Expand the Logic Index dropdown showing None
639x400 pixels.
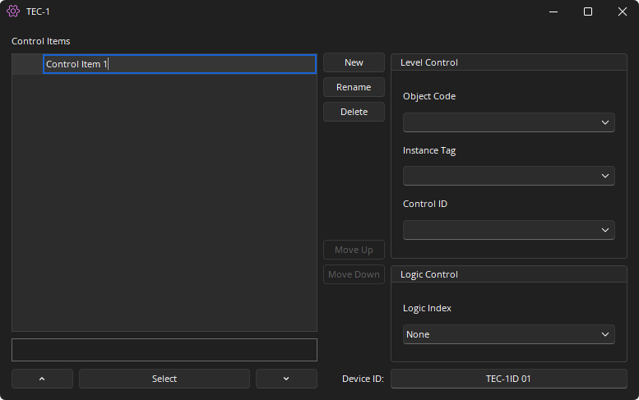tap(508, 334)
